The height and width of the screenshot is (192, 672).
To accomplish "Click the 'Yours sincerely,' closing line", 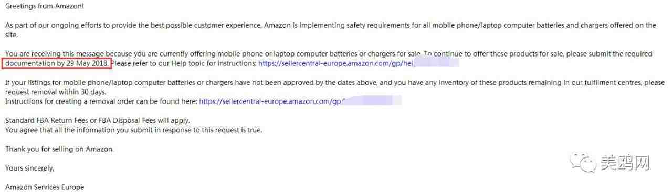I will point(29,168).
